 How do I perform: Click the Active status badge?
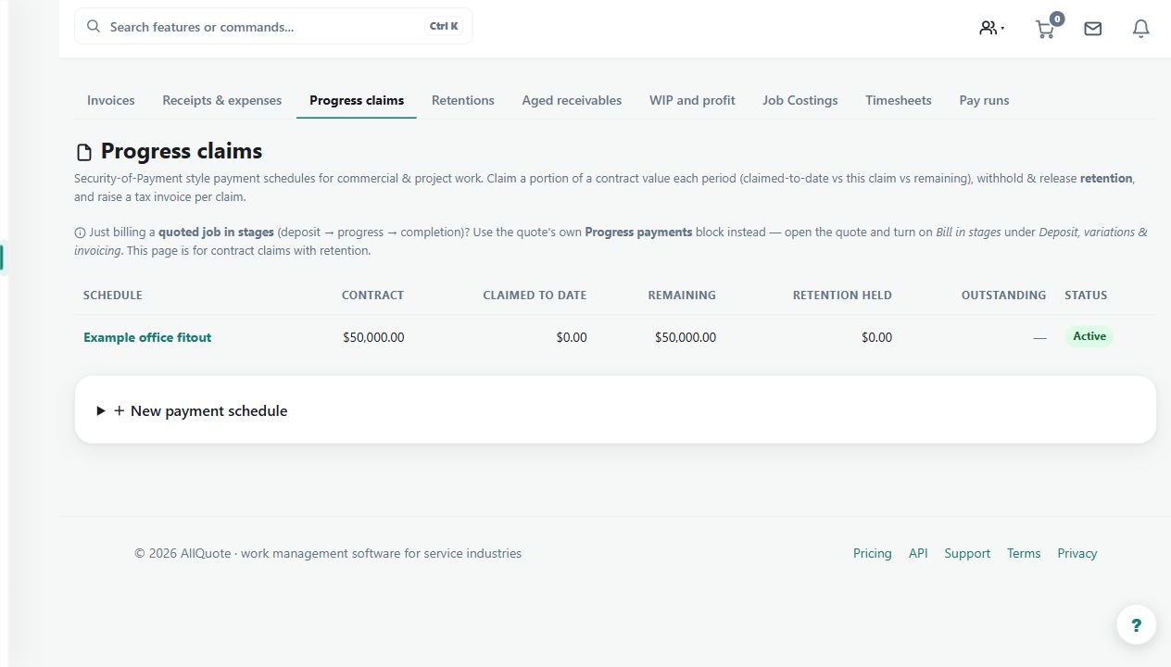(x=1089, y=336)
